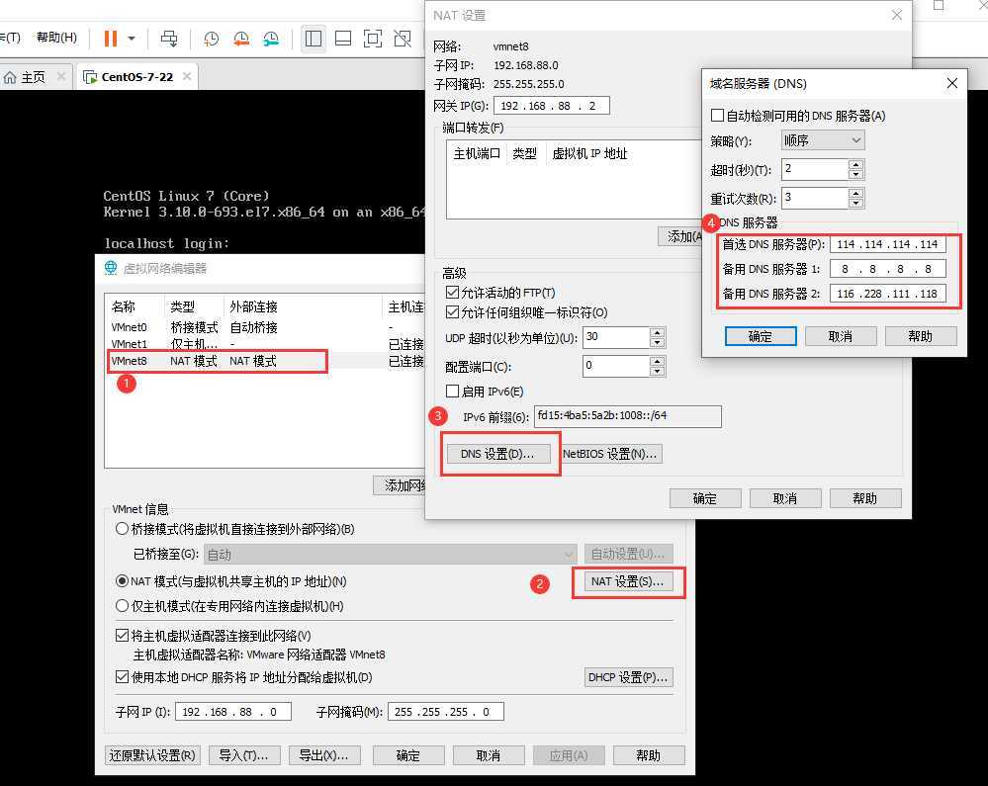Image resolution: width=988 pixels, height=786 pixels.
Task: Click the 网关 IP field in NAT 设置
Action: (x=551, y=106)
